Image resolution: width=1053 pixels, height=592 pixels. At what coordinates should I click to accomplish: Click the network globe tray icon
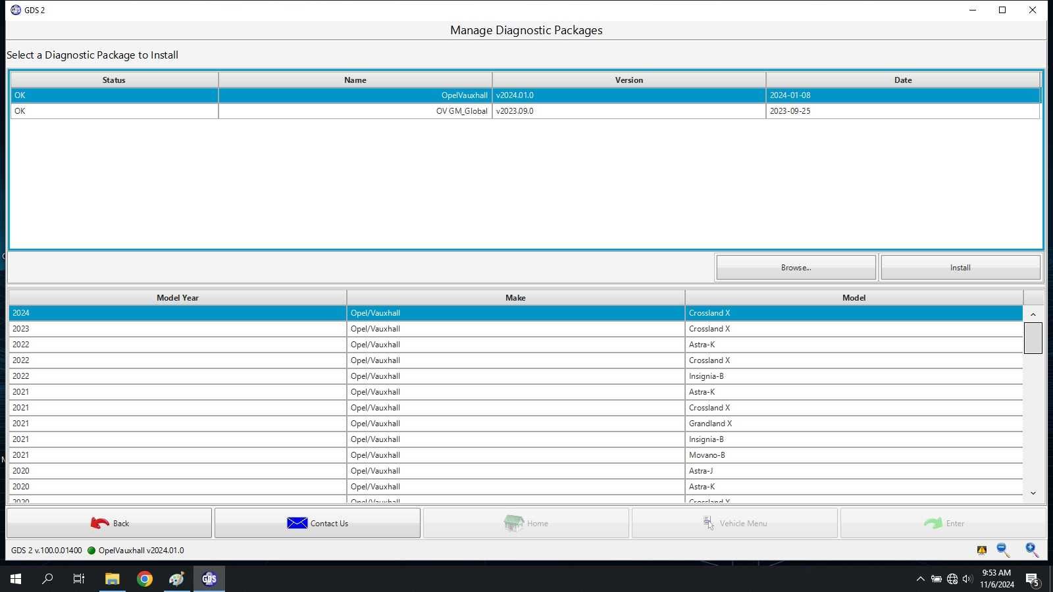click(x=952, y=579)
